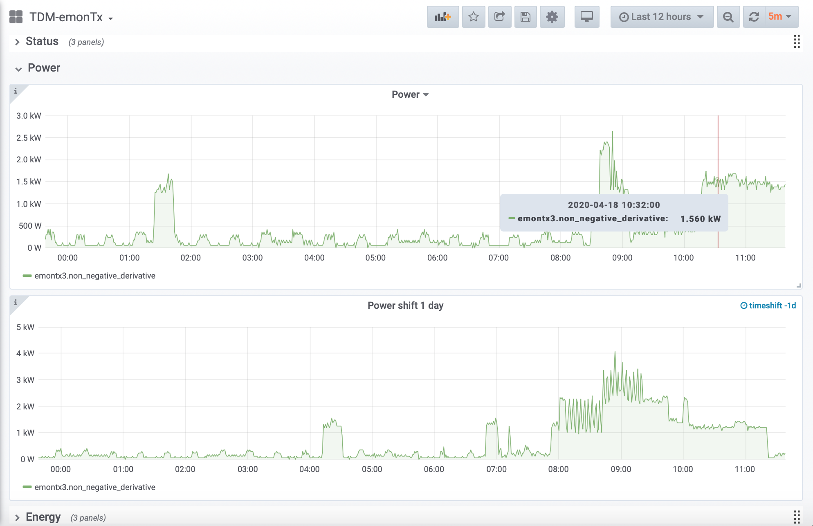
Task: Open dashboard settings gear
Action: [x=552, y=17]
